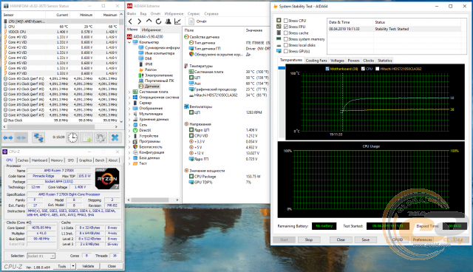Open HWiNFO settings gear icon

(101, 137)
